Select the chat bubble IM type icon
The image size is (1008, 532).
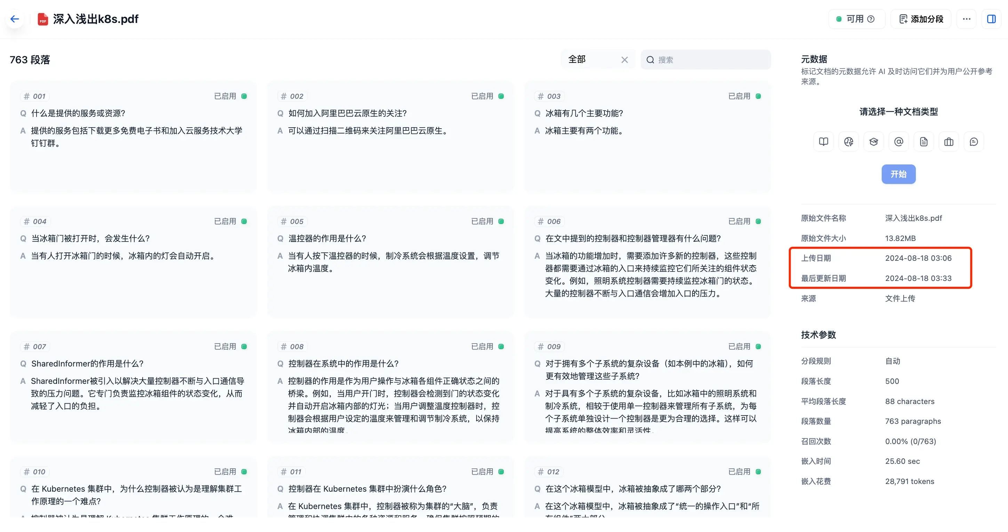pos(974,142)
